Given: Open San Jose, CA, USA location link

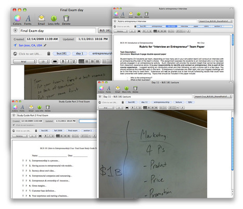Looking at the screenshot, I should (x=30, y=45).
